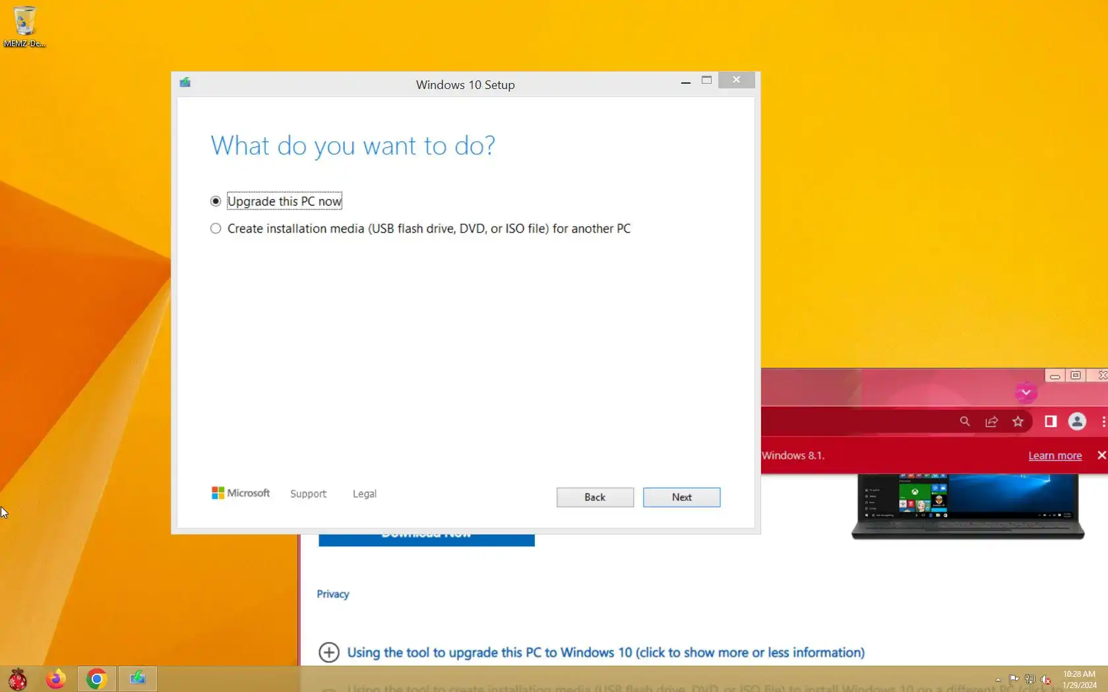The image size is (1108, 692).
Task: Click the Windows 10 Setup title bar icon
Action: point(185,82)
